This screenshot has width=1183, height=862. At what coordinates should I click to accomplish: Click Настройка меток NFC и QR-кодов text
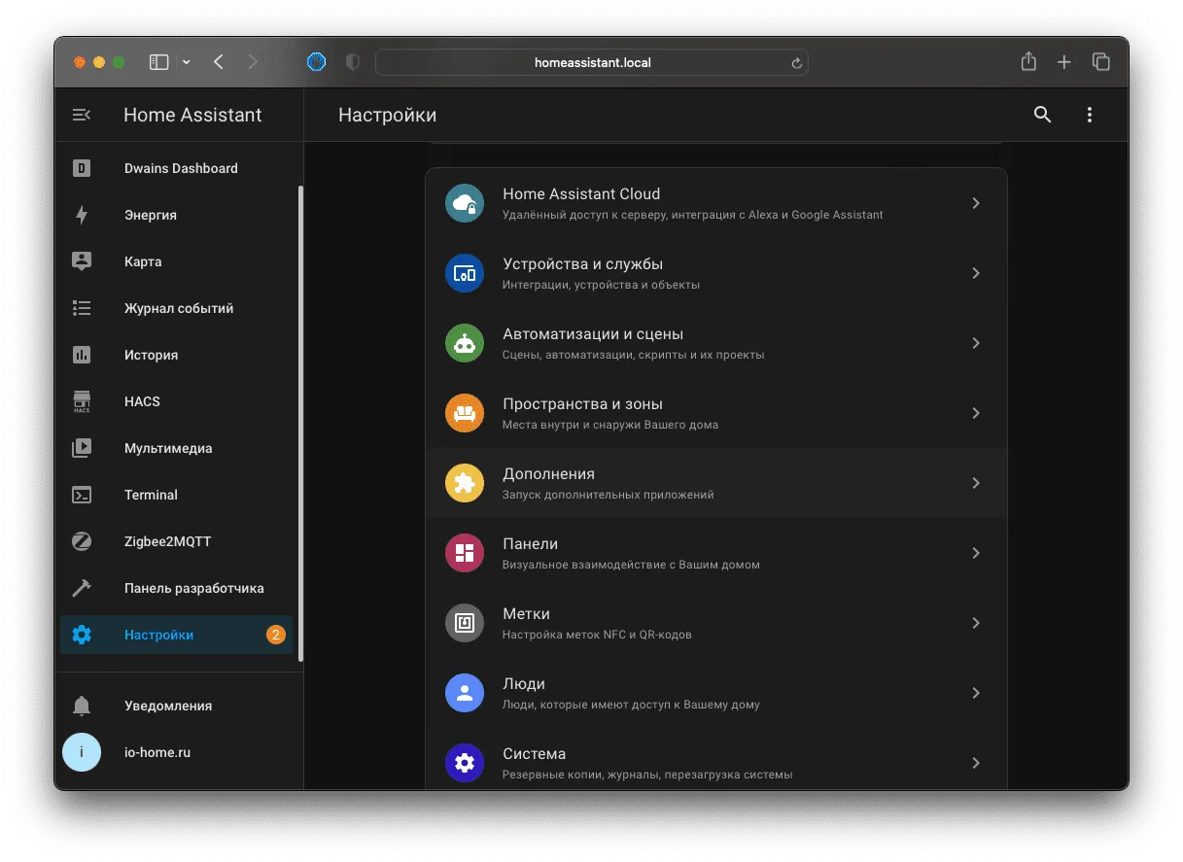(x=597, y=635)
